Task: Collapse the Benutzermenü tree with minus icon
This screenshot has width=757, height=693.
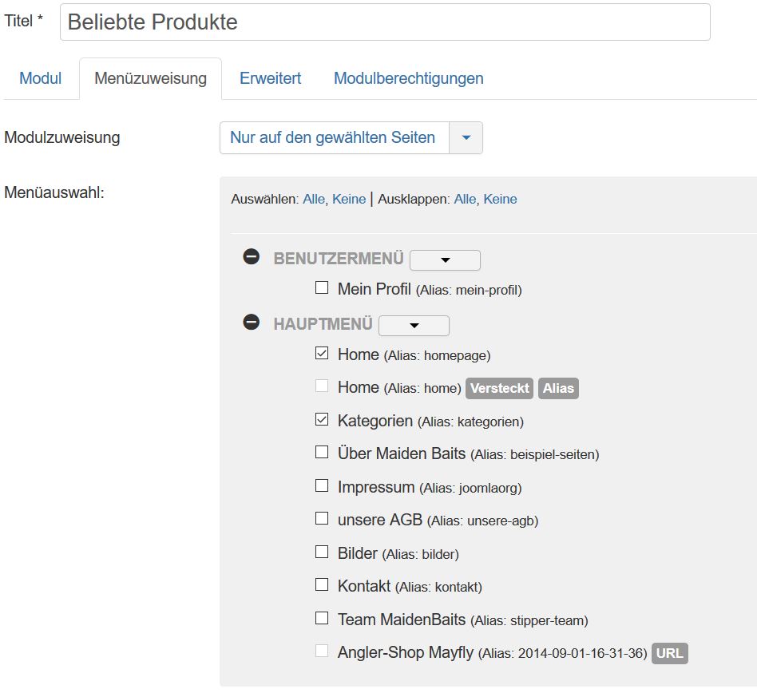Action: 252,257
